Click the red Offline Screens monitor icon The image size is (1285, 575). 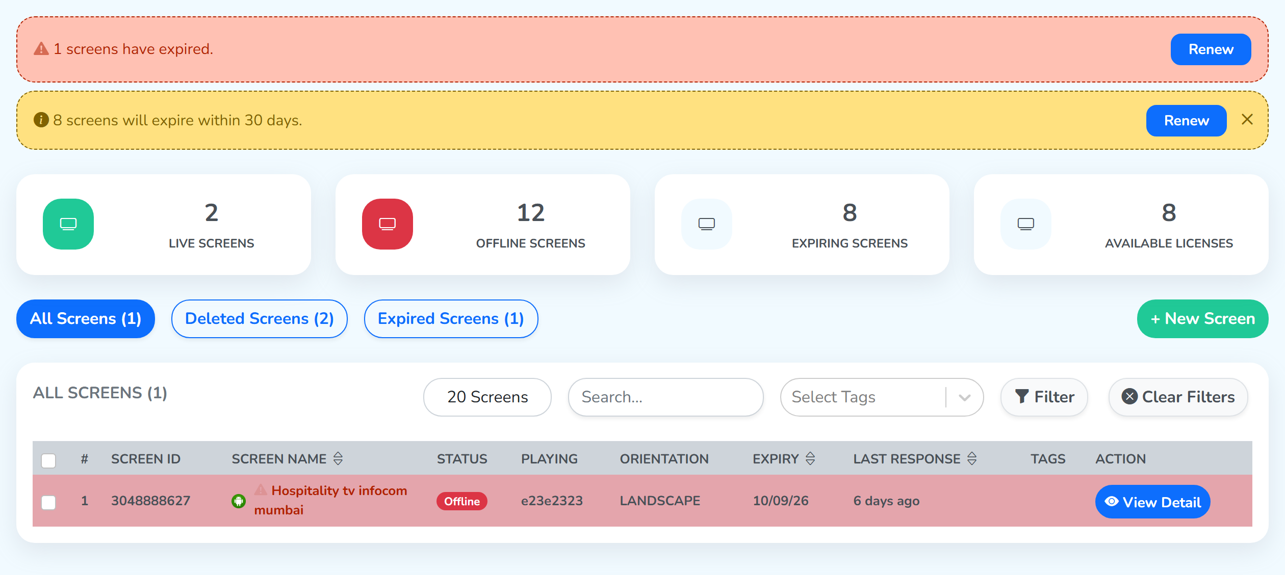388,224
